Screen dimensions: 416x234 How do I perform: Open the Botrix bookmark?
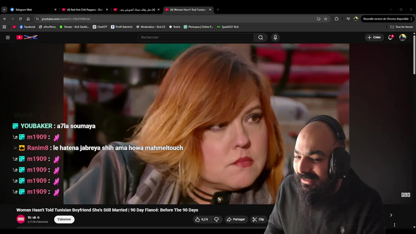(x=175, y=27)
